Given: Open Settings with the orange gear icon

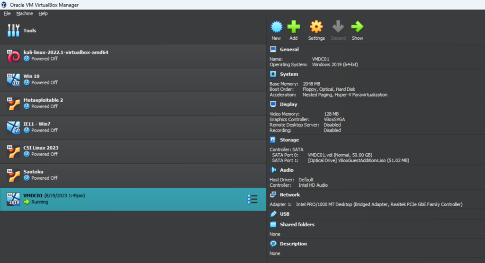Looking at the screenshot, I should 316,27.
